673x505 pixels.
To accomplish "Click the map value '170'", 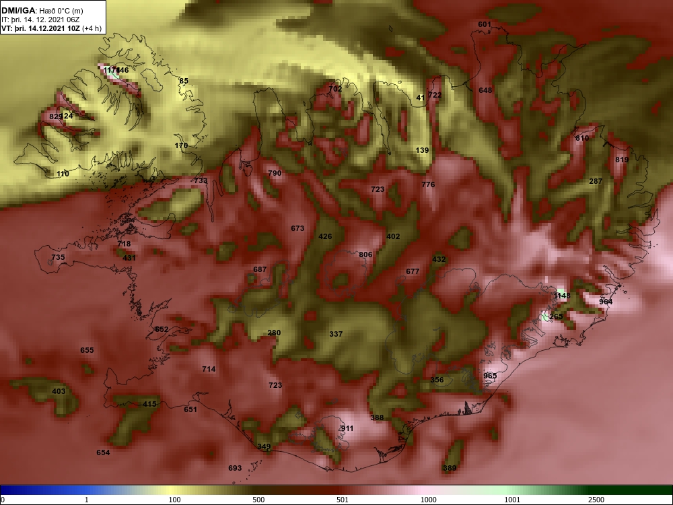I will point(181,145).
